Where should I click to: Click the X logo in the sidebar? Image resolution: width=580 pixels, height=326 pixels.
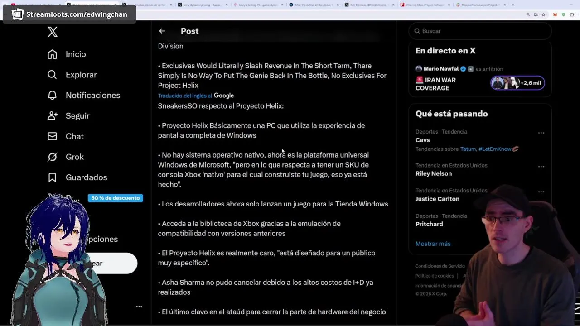pos(53,32)
